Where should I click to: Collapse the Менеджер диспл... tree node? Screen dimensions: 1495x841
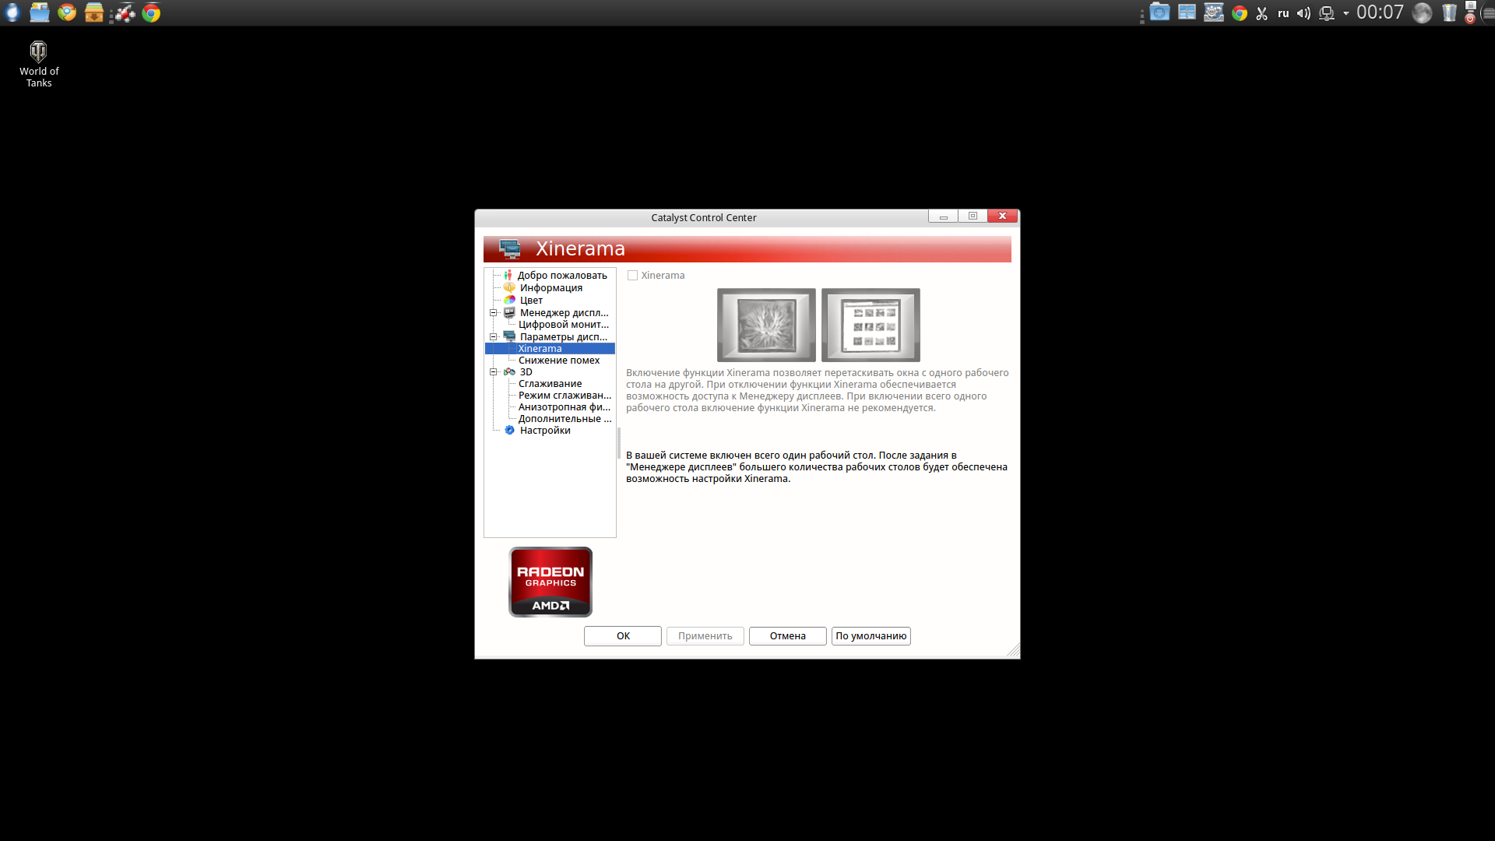click(x=493, y=313)
